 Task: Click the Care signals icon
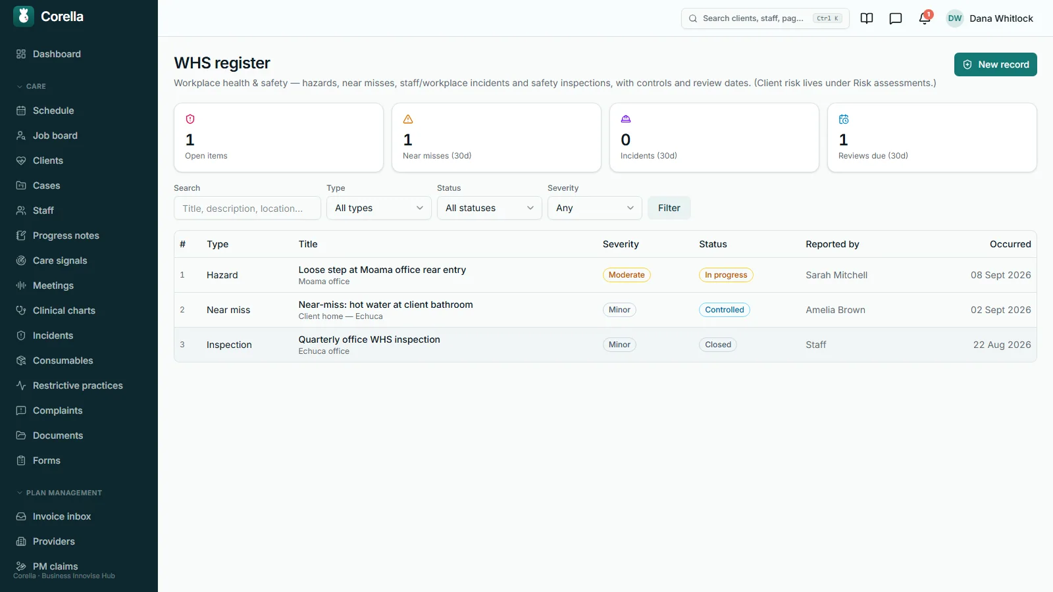click(x=21, y=260)
